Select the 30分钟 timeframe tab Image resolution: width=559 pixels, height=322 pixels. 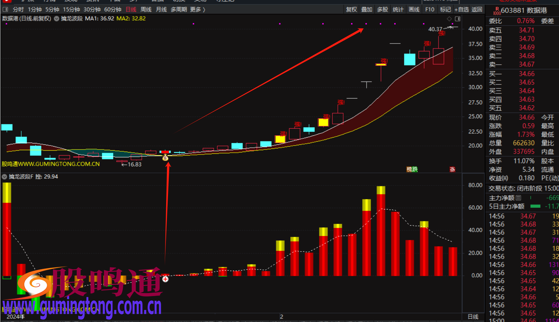click(x=92, y=9)
